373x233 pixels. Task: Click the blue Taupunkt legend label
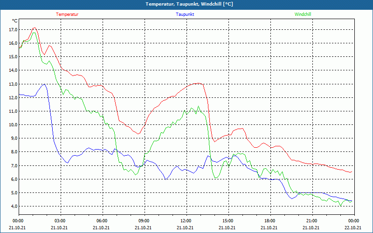tap(185, 14)
